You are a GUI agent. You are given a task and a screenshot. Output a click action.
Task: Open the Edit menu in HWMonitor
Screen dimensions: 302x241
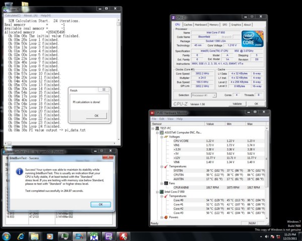tap(162, 119)
